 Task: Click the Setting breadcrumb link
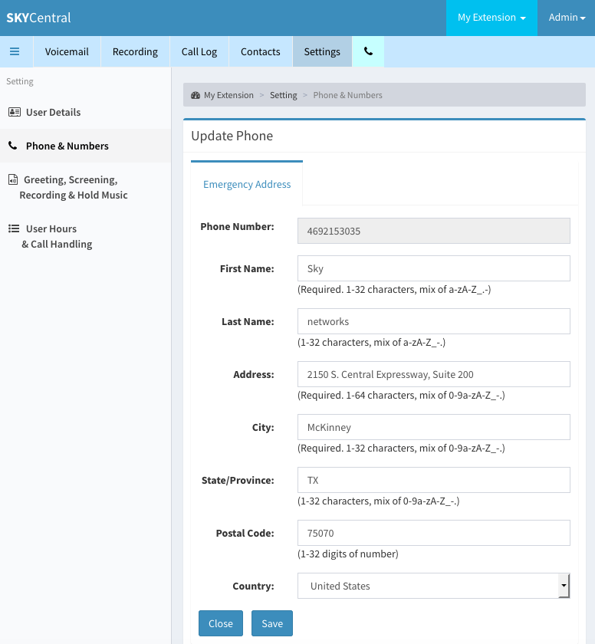[284, 95]
